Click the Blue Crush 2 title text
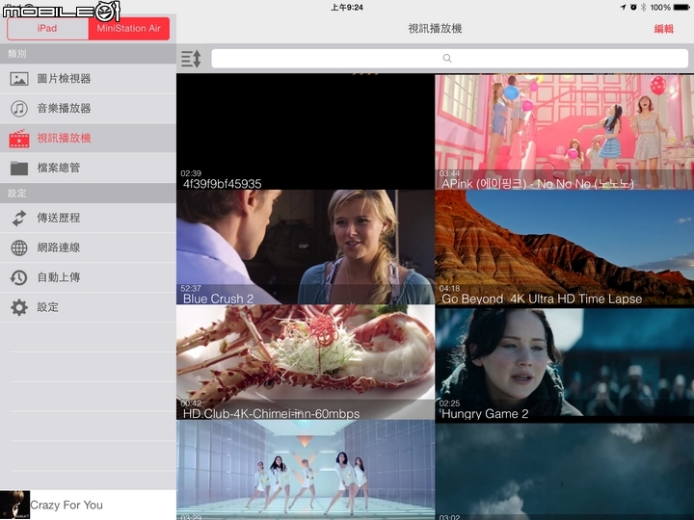This screenshot has width=694, height=520. pos(218,299)
